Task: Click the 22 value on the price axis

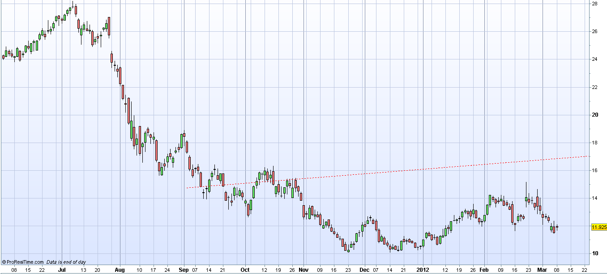Action: pos(595,87)
